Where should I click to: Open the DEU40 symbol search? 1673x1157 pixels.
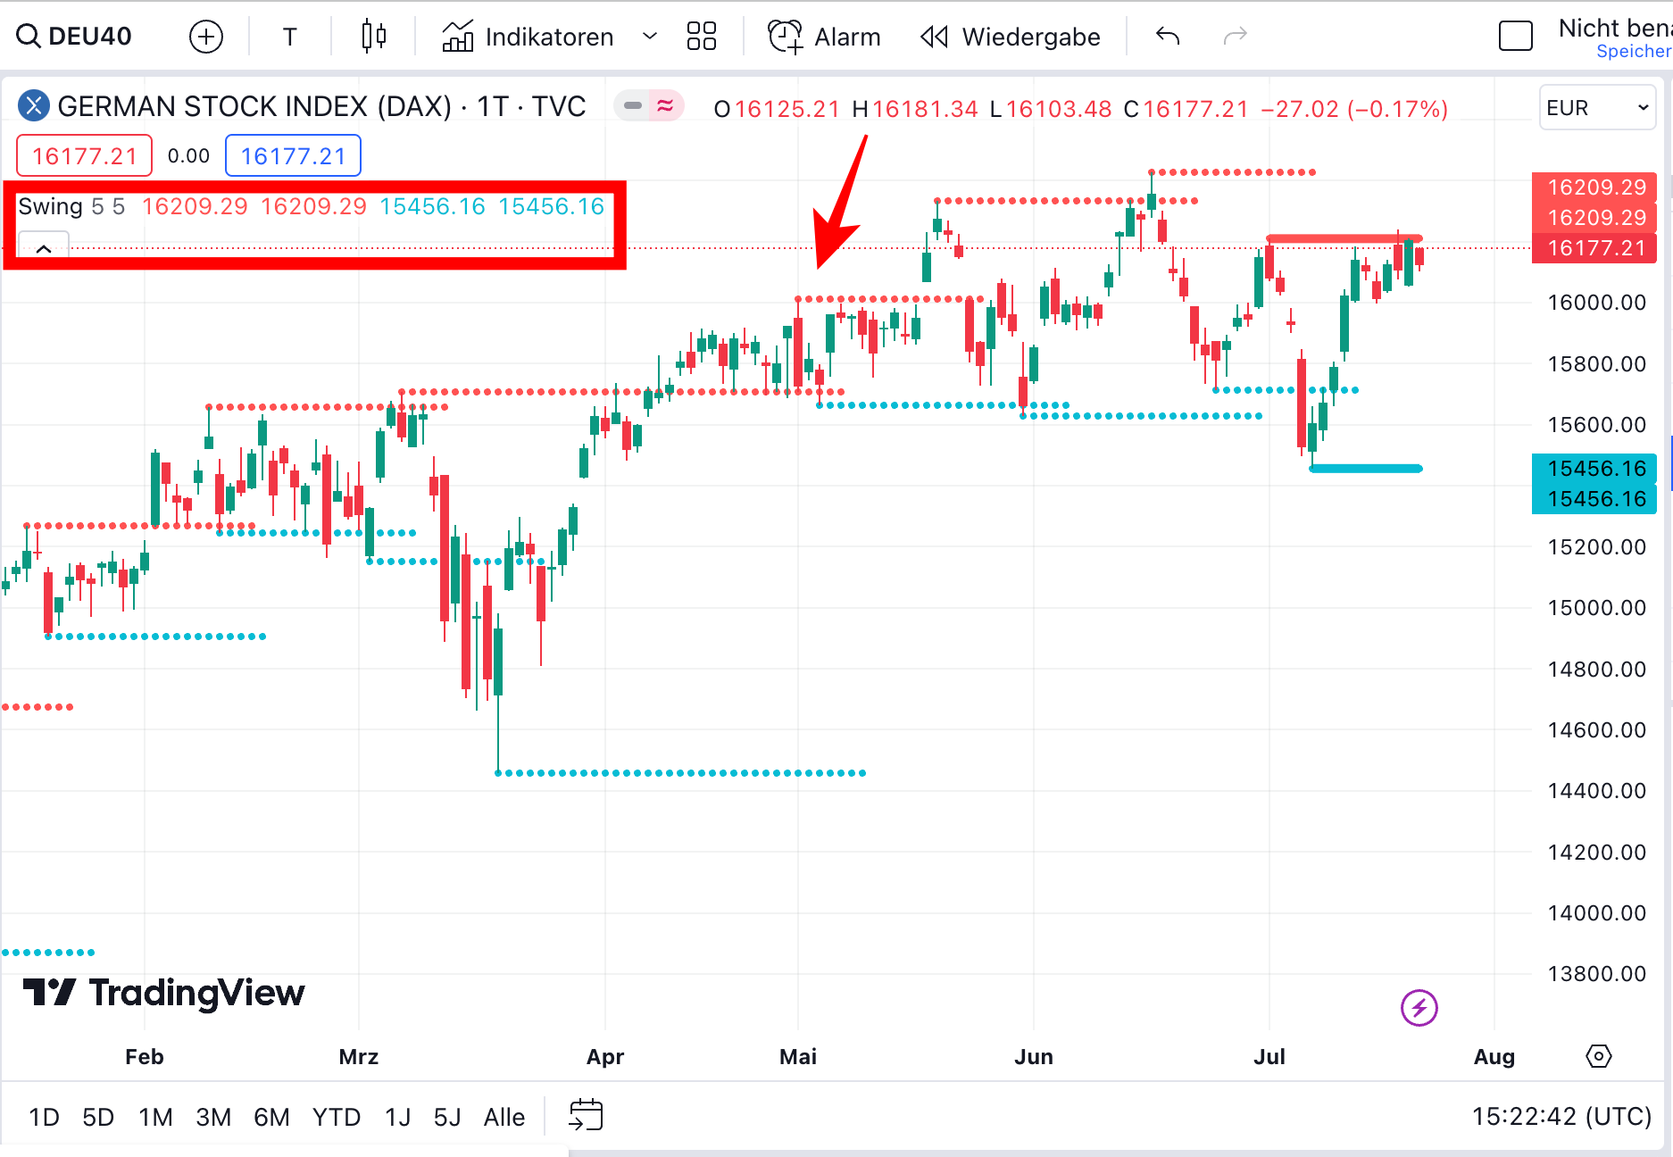[x=75, y=37]
